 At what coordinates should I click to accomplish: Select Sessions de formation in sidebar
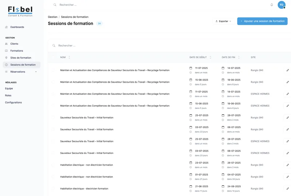pos(21,65)
